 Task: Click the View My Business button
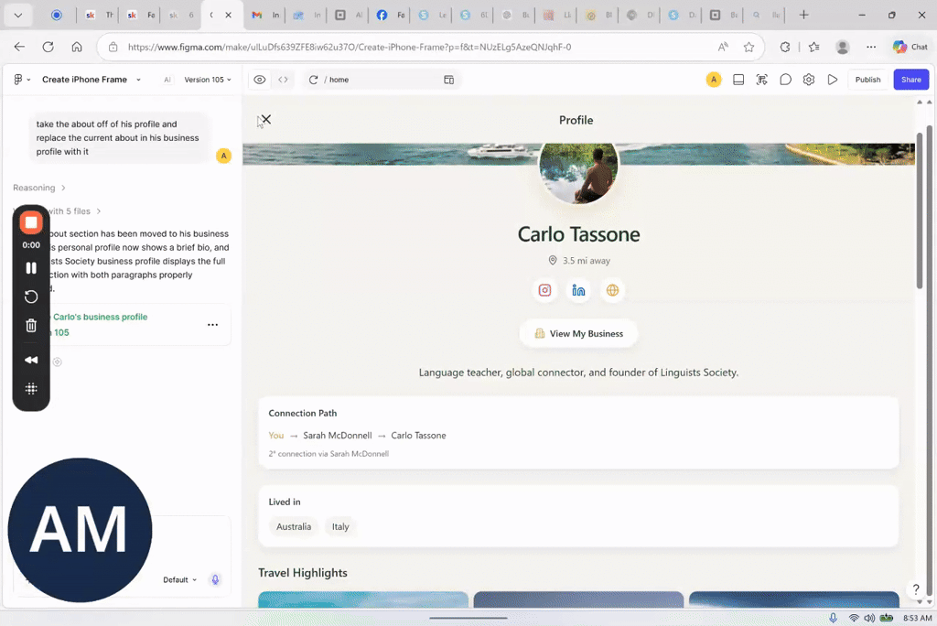click(578, 334)
